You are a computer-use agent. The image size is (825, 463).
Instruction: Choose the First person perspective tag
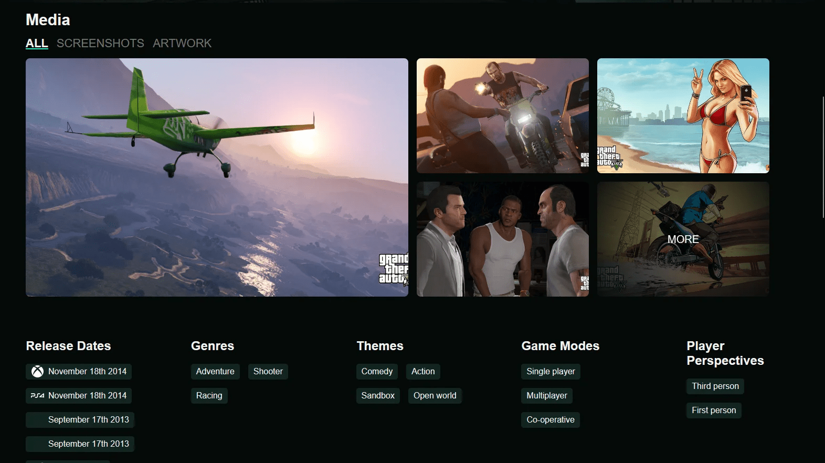coord(714,411)
